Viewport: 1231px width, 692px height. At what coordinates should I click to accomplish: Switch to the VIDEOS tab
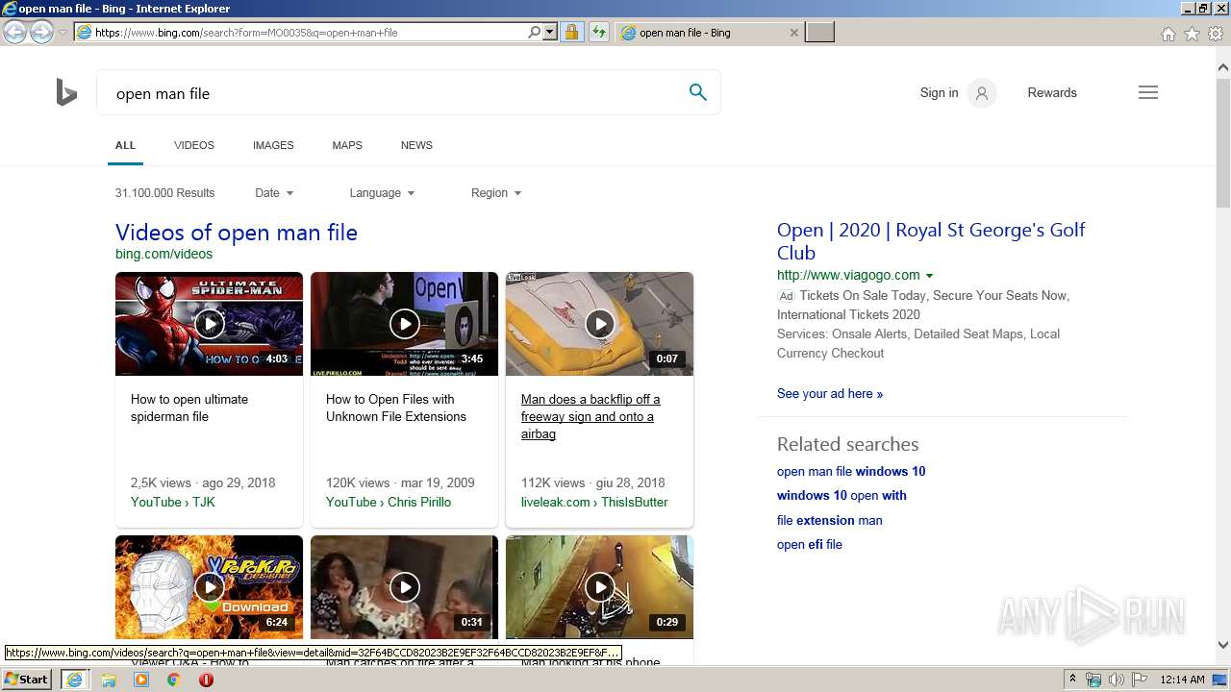coord(194,145)
